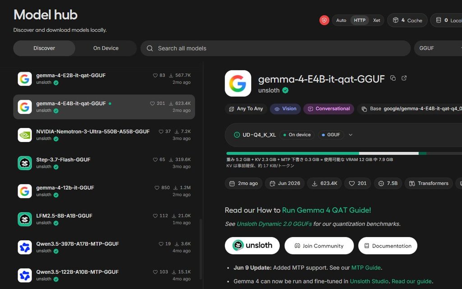Screen dimensions: 462x289
Task: Click Join Community button
Action: pyautogui.click(x=319, y=246)
